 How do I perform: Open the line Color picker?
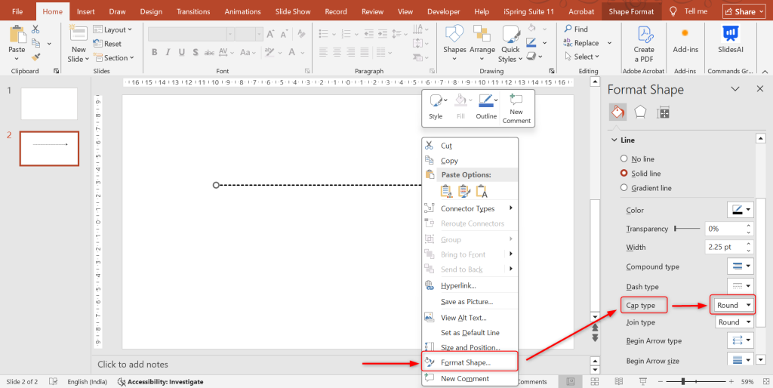coord(741,210)
